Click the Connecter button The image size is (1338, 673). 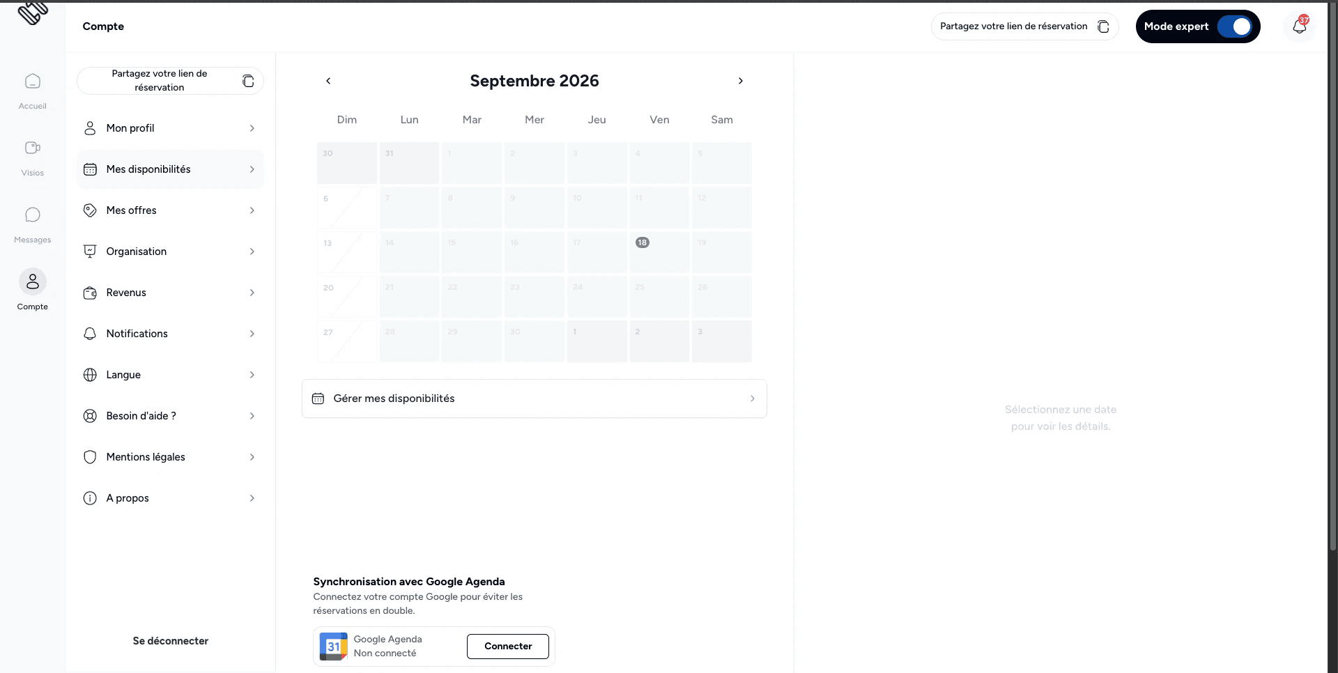[508, 647]
